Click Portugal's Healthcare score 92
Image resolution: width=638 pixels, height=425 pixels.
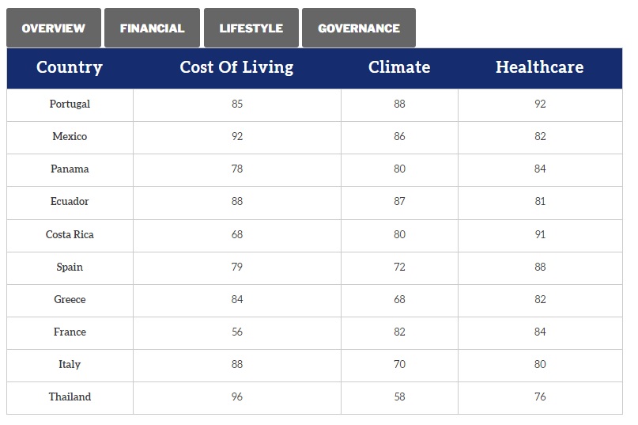pyautogui.click(x=540, y=104)
